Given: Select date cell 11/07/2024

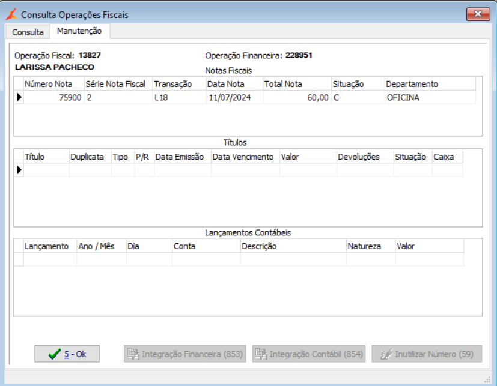Looking at the screenshot, I should (x=234, y=97).
